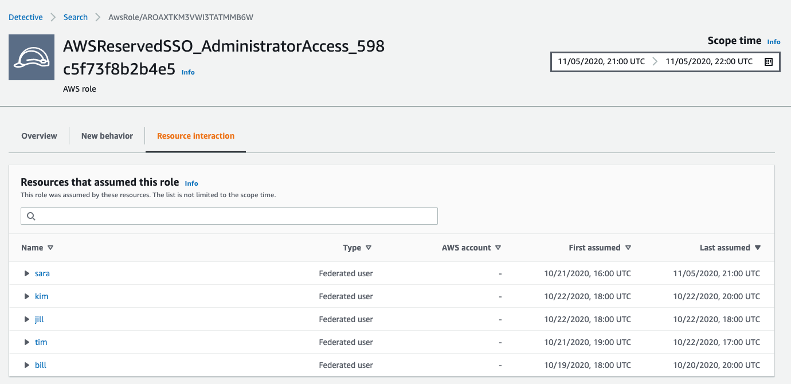The height and width of the screenshot is (384, 791).
Task: Open the jill user link
Action: click(40, 319)
